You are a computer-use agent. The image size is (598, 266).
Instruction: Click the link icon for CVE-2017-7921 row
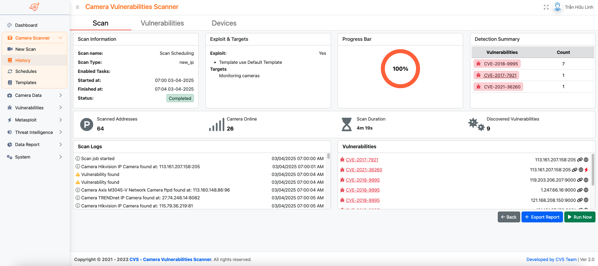click(580, 160)
